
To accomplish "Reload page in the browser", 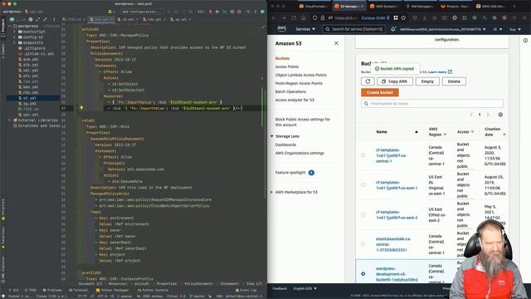I will pos(294,17).
